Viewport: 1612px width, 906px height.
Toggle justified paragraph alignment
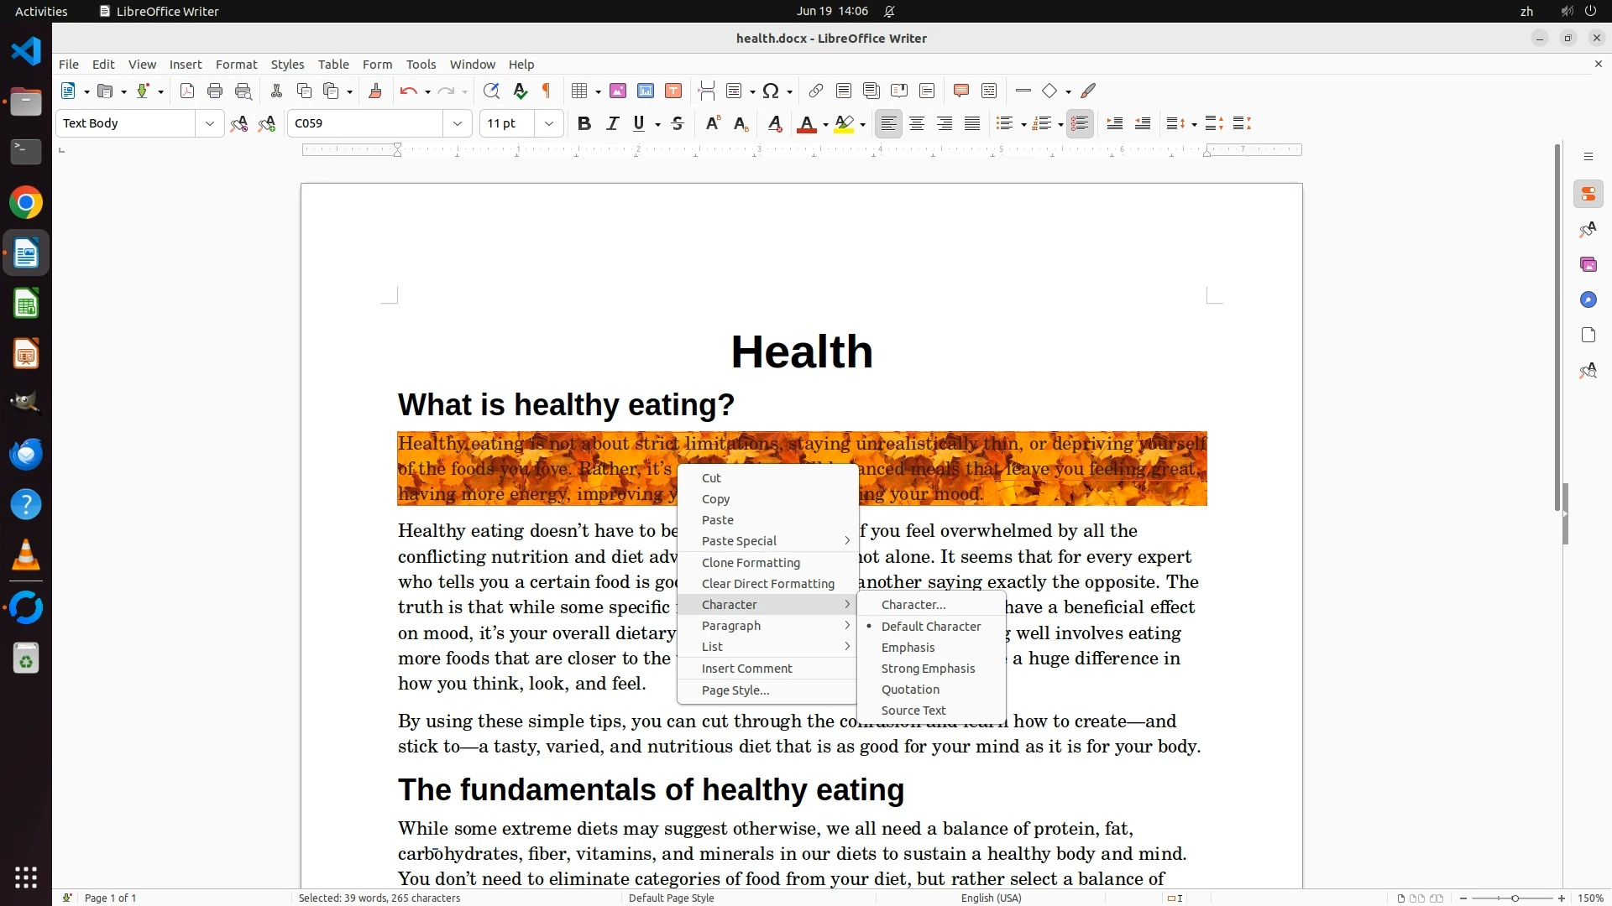tap(972, 123)
